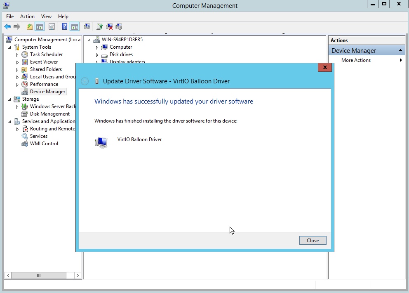409x293 pixels.
Task: Click the forward arrow toolbar icon
Action: [x=17, y=26]
